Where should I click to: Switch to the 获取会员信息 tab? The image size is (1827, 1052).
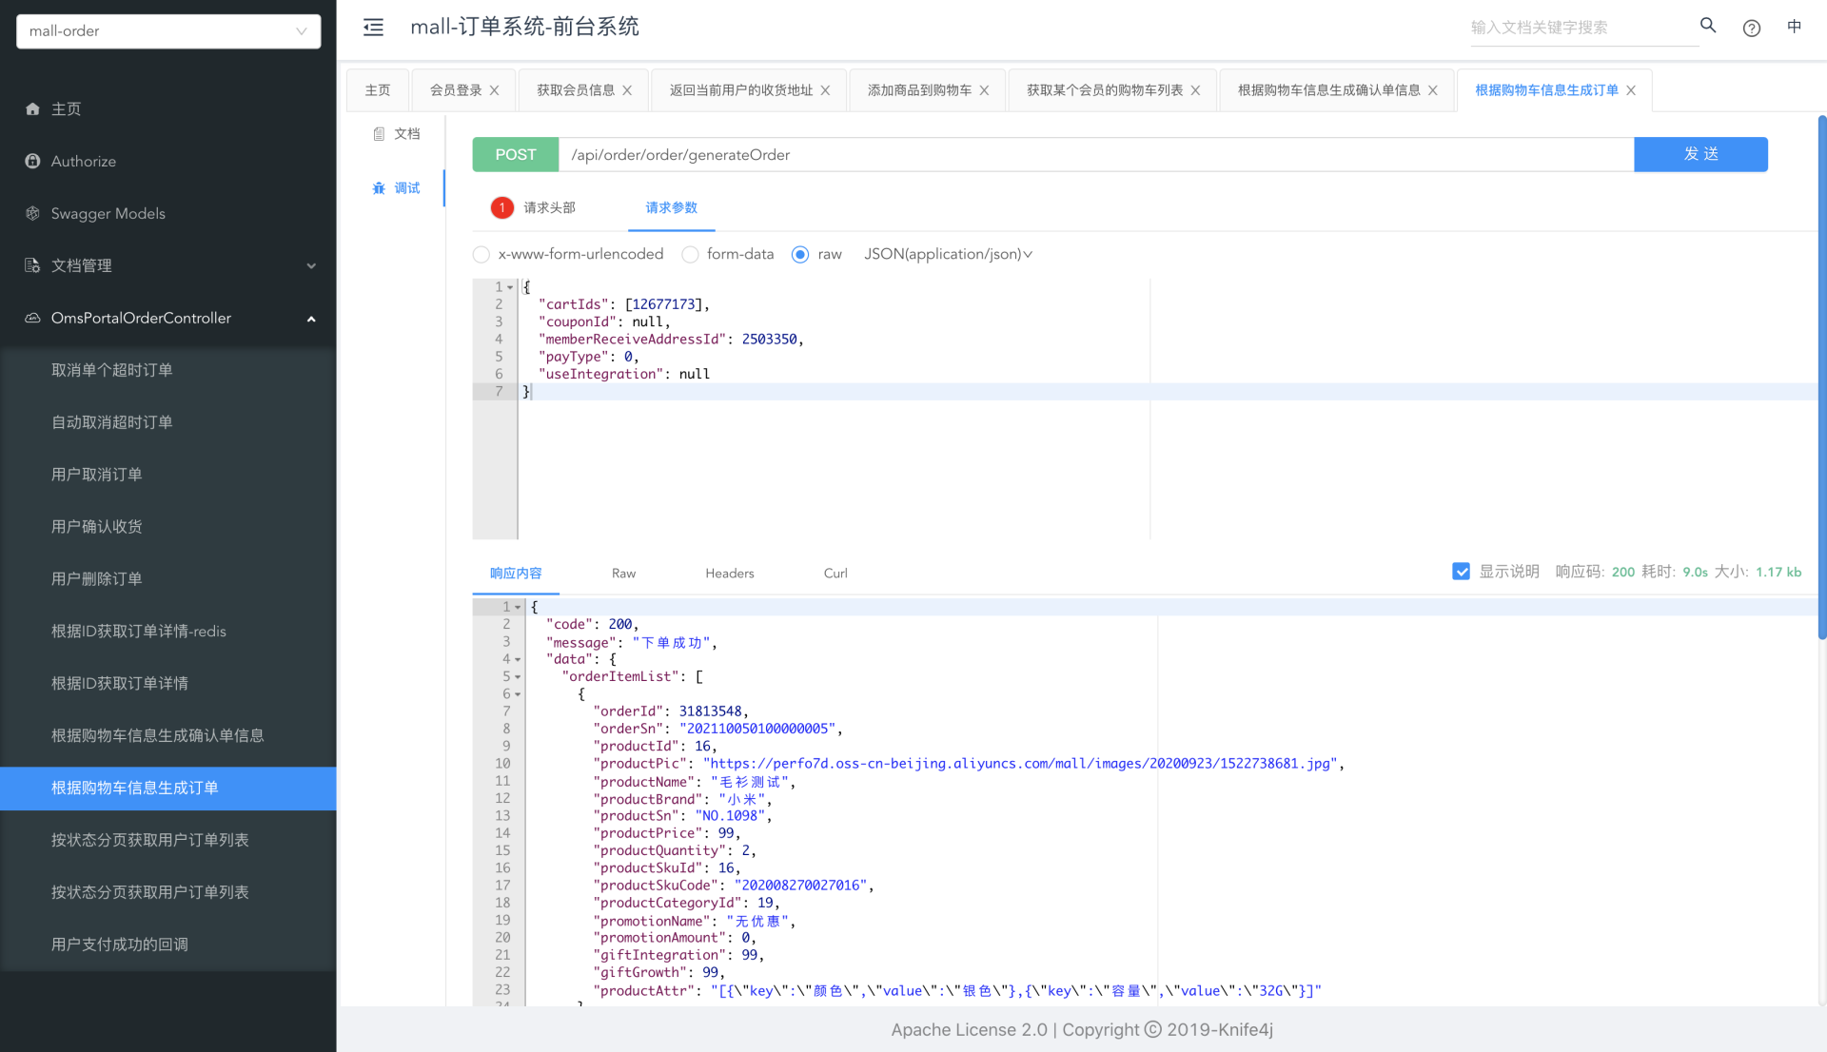[x=576, y=90]
